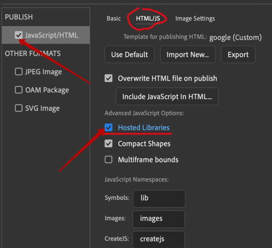Toggle the Compact Shapes checkbox
This screenshot has height=248, width=272.
coord(108,144)
